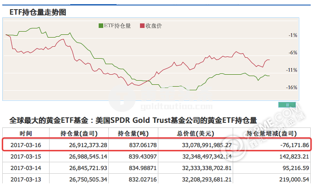Screen dimensions: 313x187
Task: Click the chart scrollbar handle below graph
Action: [287, 105]
